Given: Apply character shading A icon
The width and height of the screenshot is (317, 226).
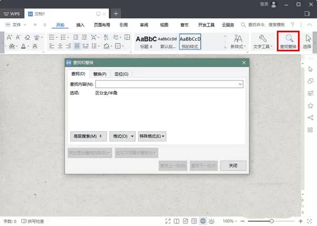Looking at the screenshot, I should (x=35, y=47).
